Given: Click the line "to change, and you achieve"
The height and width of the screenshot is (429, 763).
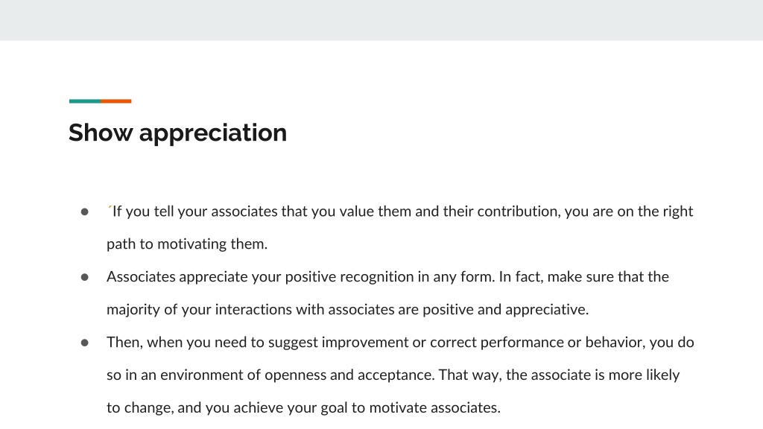Looking at the screenshot, I should click(x=304, y=407).
